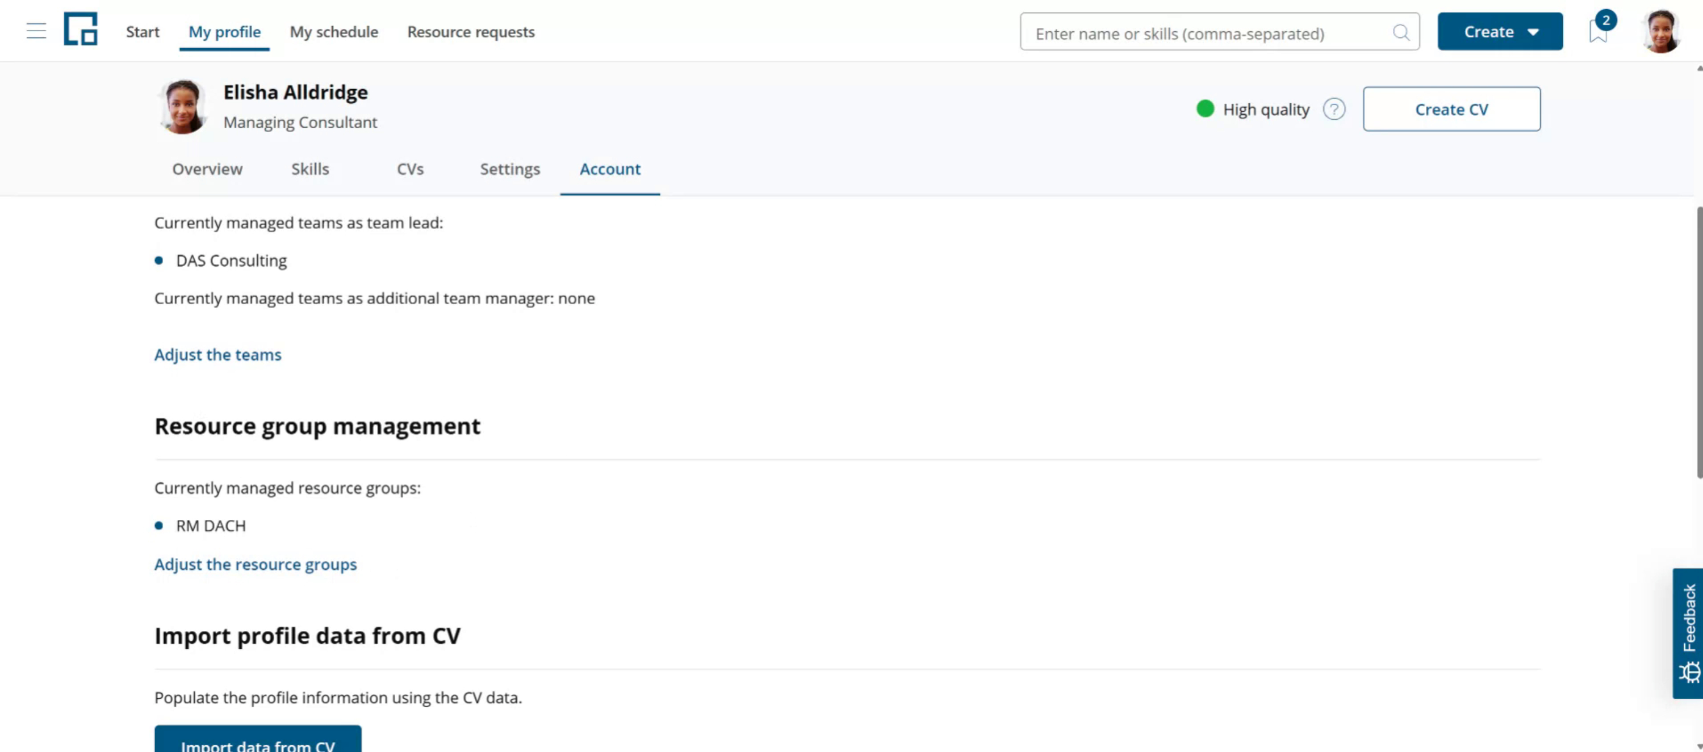Expand the Create dropdown button

pyautogui.click(x=1499, y=32)
